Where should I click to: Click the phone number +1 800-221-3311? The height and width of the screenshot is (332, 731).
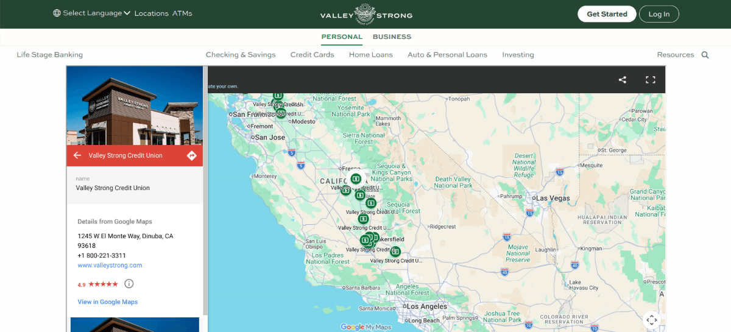pyautogui.click(x=102, y=256)
